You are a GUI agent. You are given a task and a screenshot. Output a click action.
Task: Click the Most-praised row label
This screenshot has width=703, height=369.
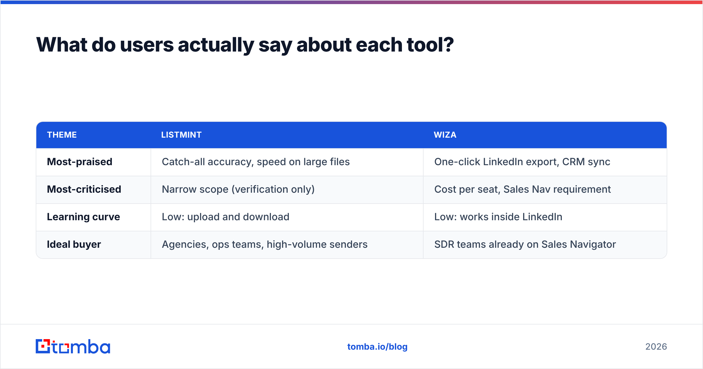click(80, 162)
